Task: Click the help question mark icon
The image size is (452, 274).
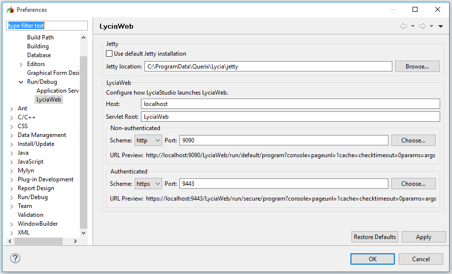Action: [x=15, y=259]
